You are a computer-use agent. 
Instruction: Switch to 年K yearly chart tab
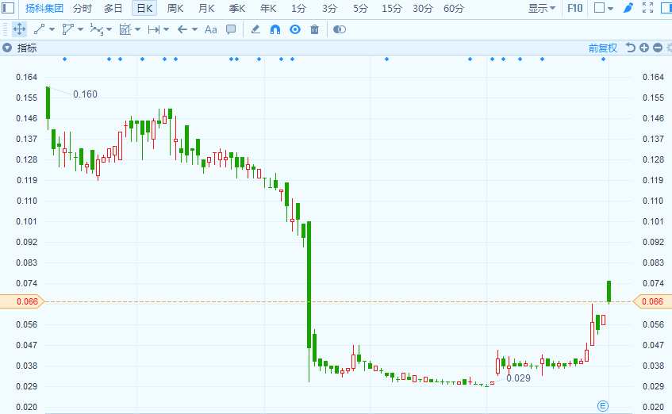pos(268,8)
